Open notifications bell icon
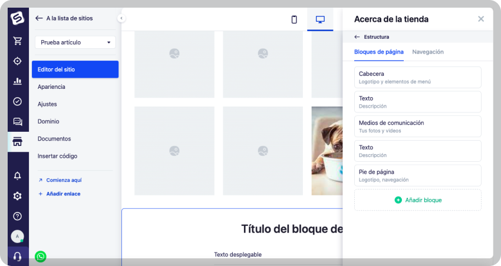The image size is (501, 266). 18,176
